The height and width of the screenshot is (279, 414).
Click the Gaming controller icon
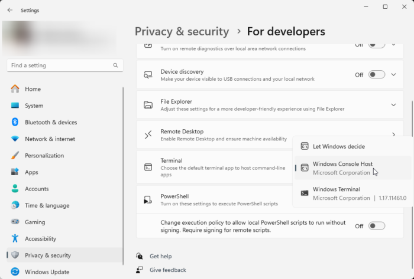pos(15,222)
